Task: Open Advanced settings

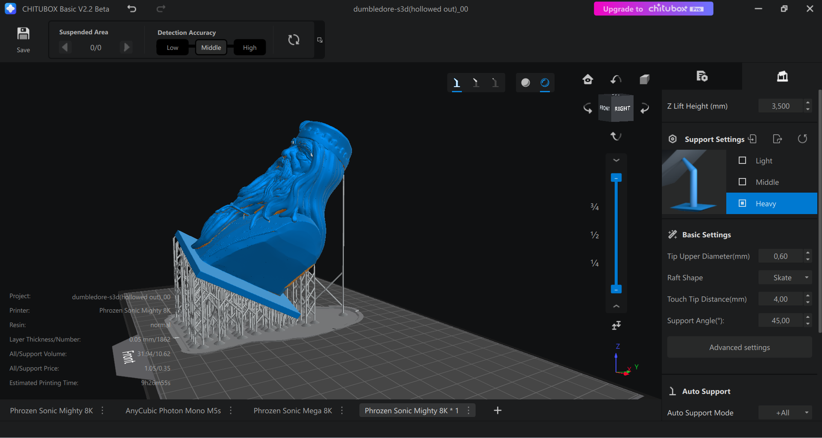Action: pyautogui.click(x=739, y=347)
